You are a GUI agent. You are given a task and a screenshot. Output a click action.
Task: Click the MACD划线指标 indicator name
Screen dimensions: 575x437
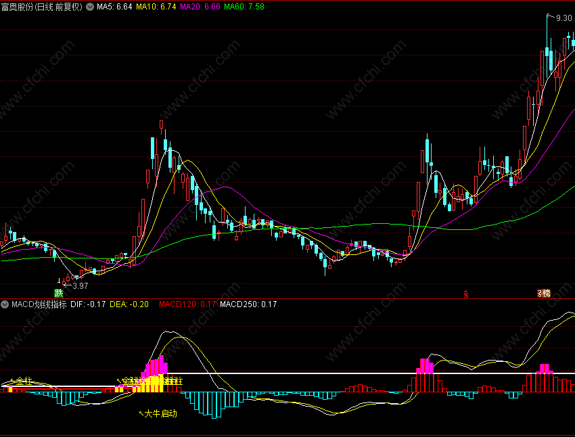tap(39, 304)
